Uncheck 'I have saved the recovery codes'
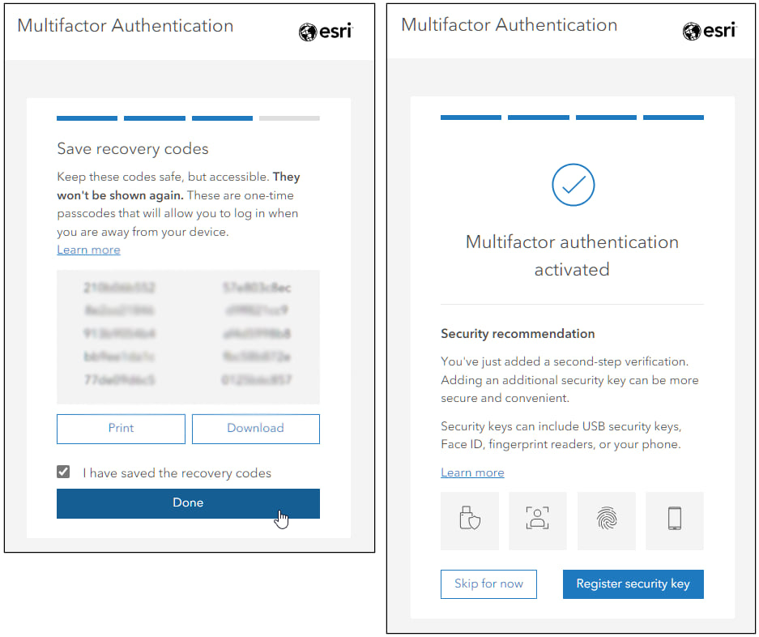 tap(63, 472)
